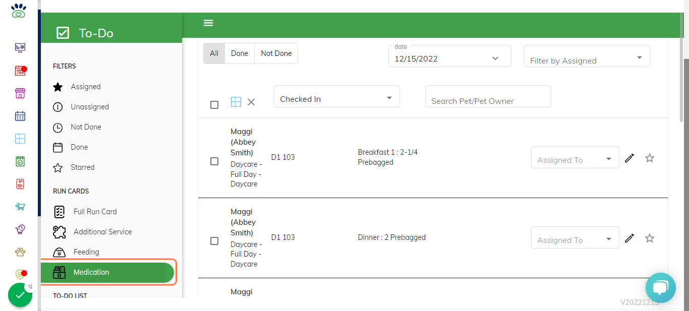Check the Dinner : 2 Prebagged checkbox
This screenshot has width=689, height=311.
pyautogui.click(x=214, y=241)
